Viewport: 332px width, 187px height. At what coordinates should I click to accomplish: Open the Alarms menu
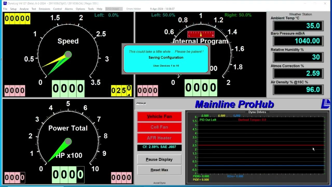click(69, 9)
